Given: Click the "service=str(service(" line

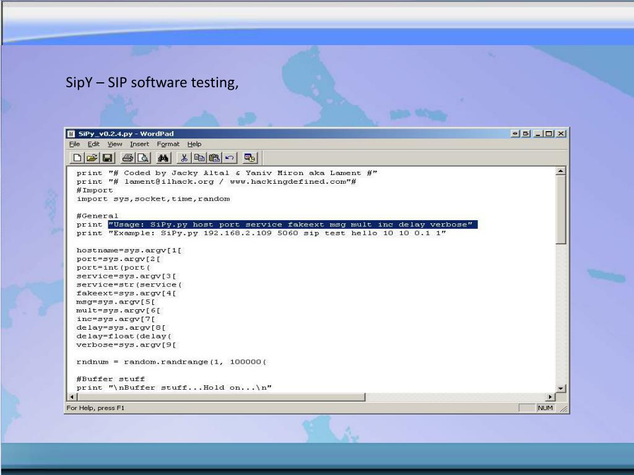Looking at the screenshot, I should (x=129, y=285).
